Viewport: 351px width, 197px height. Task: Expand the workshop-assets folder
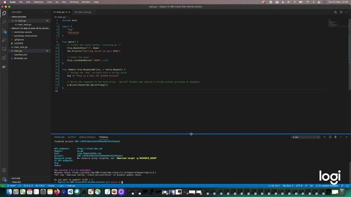tap(23, 32)
